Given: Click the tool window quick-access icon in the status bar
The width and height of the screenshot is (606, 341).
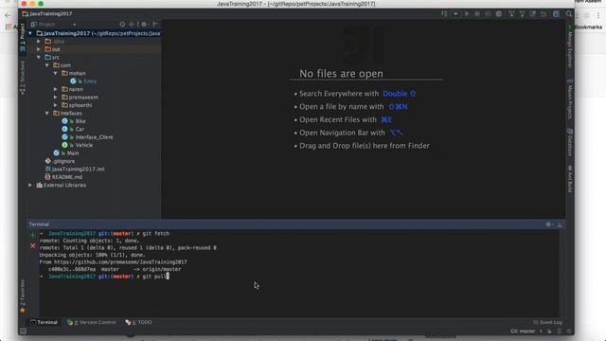Looking at the screenshot, I should click(x=23, y=332).
